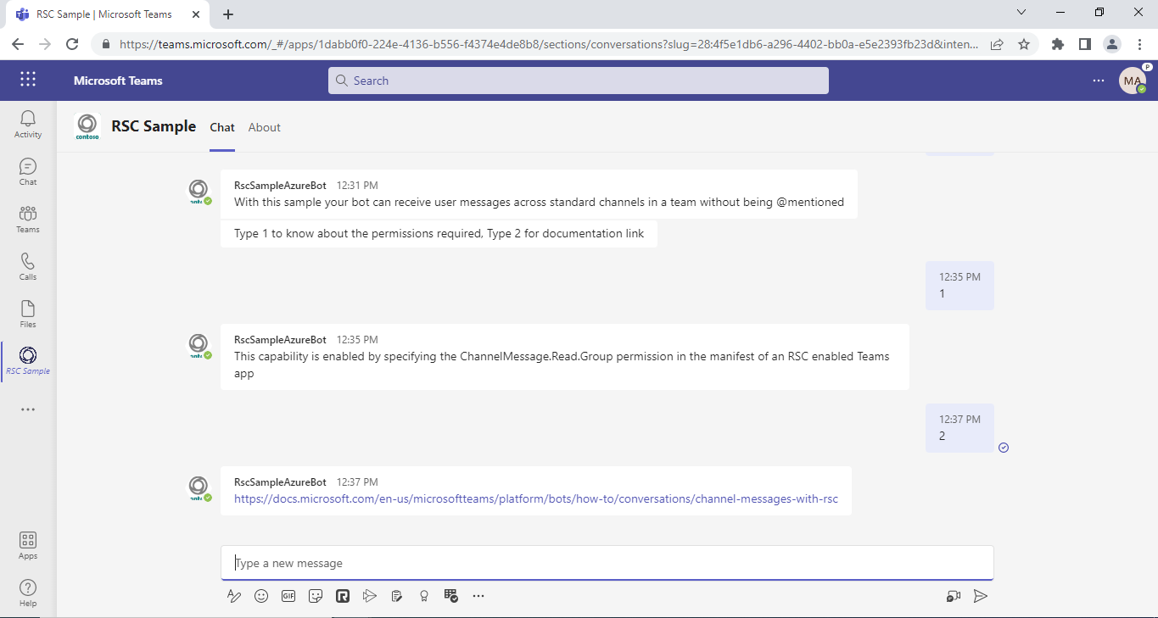Open the docs.microsoft.com channel-messages-with-rsc link
Viewport: 1158px width, 618px height.
click(x=536, y=498)
